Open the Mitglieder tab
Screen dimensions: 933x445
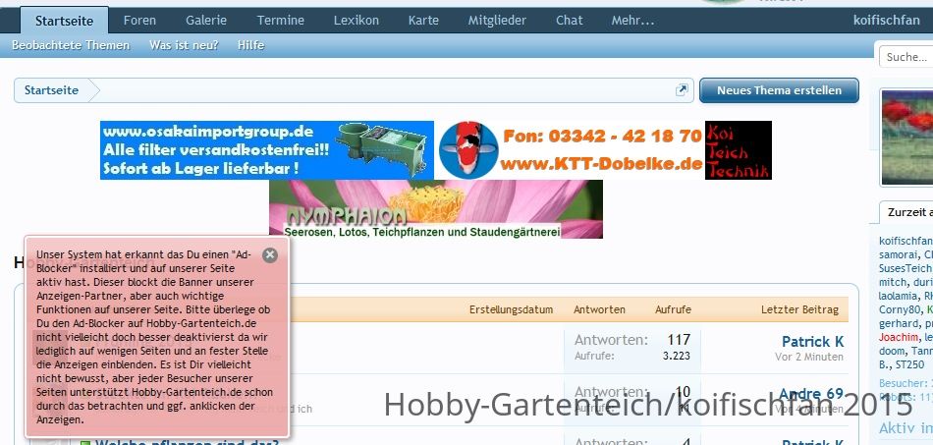click(x=497, y=21)
